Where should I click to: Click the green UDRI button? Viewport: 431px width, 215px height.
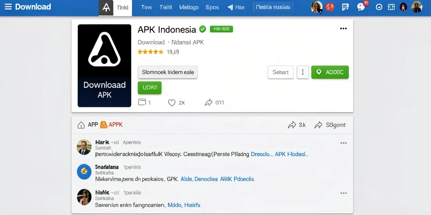click(149, 88)
